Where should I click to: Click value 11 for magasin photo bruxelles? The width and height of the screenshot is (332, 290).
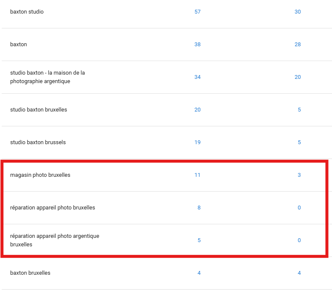(x=197, y=175)
